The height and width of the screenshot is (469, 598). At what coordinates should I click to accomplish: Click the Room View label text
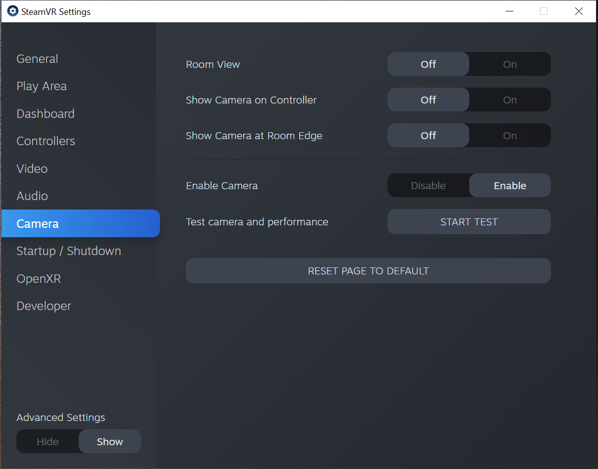tap(213, 64)
